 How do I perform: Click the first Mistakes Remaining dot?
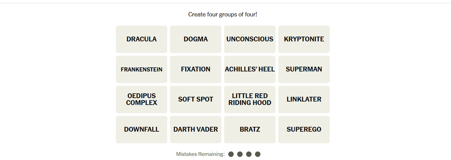pyautogui.click(x=231, y=154)
